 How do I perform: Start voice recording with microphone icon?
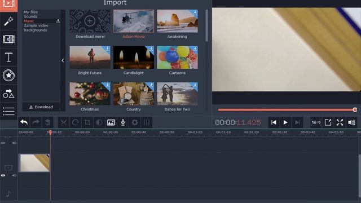(x=123, y=122)
